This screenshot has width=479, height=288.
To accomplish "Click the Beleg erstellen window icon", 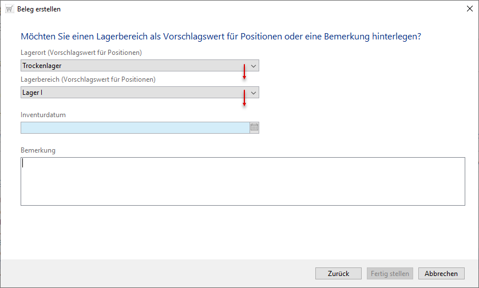I will 9,9.
